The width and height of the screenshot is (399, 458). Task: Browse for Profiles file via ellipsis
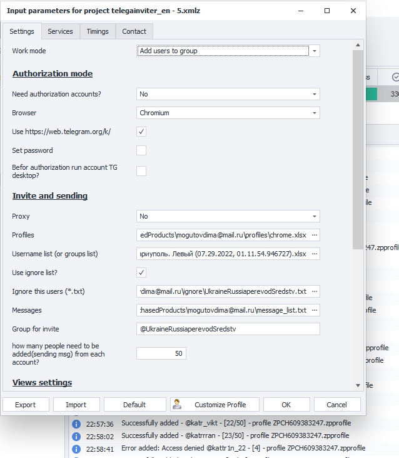click(315, 235)
